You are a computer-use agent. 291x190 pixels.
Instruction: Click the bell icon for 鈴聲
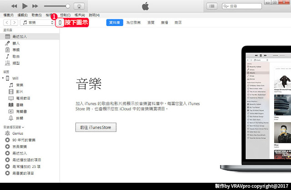[11, 118]
